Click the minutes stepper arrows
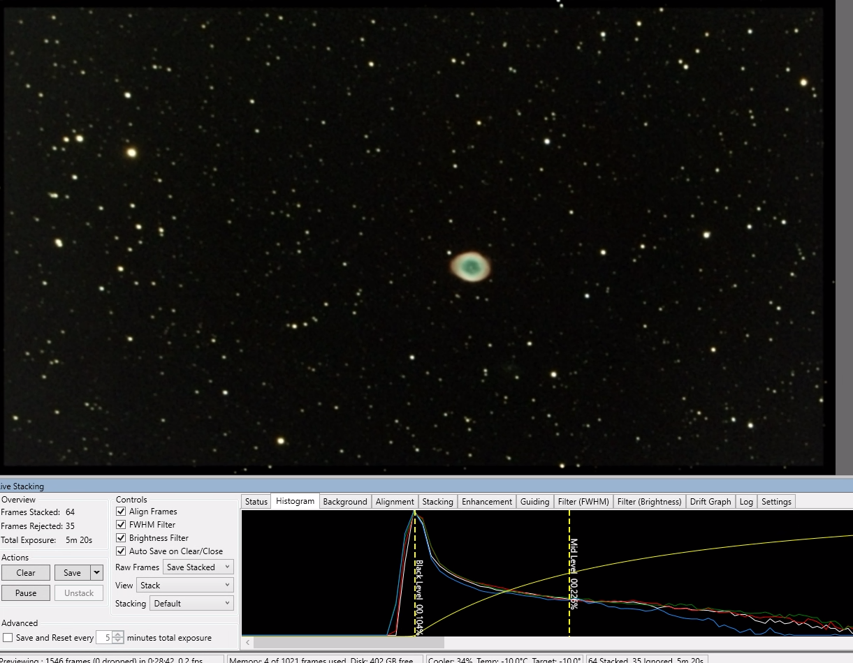The image size is (853, 663). [118, 638]
